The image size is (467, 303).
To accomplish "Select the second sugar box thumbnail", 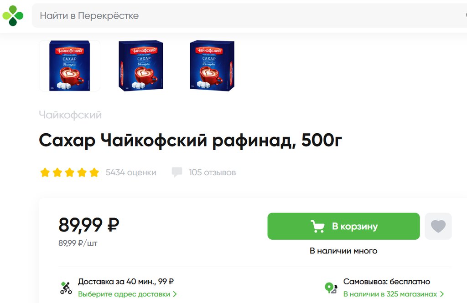I will (141, 66).
